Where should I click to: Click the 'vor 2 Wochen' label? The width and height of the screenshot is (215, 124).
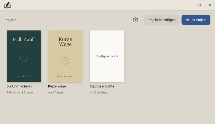98,92
